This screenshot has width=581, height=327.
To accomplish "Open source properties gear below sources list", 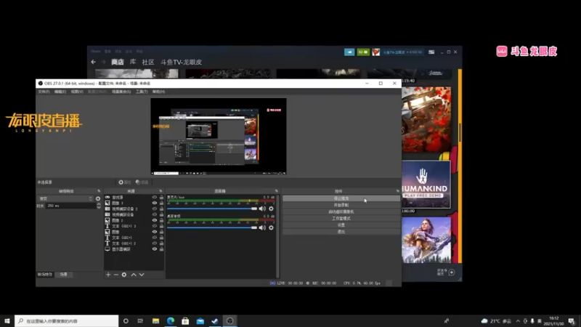I will coord(124,275).
